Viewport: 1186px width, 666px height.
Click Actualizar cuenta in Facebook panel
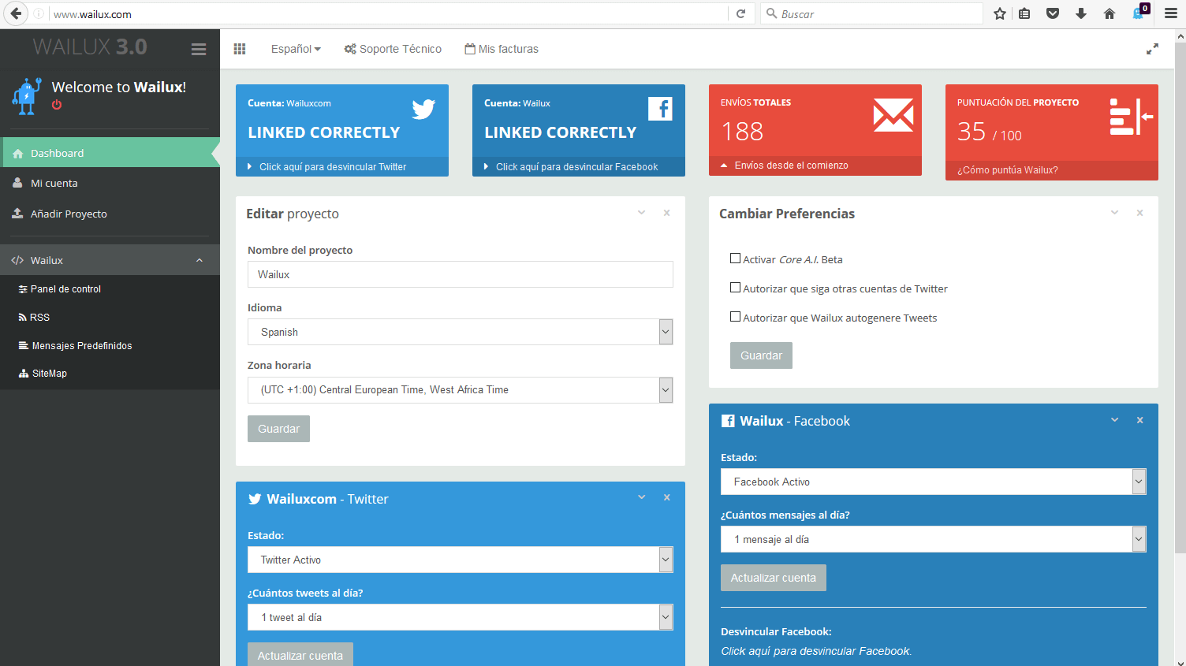tap(774, 578)
